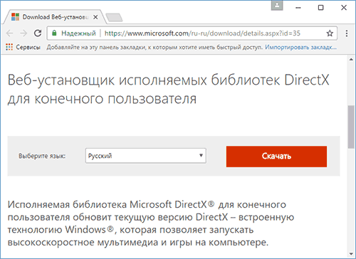Close the Chrome window

pos(344,8)
